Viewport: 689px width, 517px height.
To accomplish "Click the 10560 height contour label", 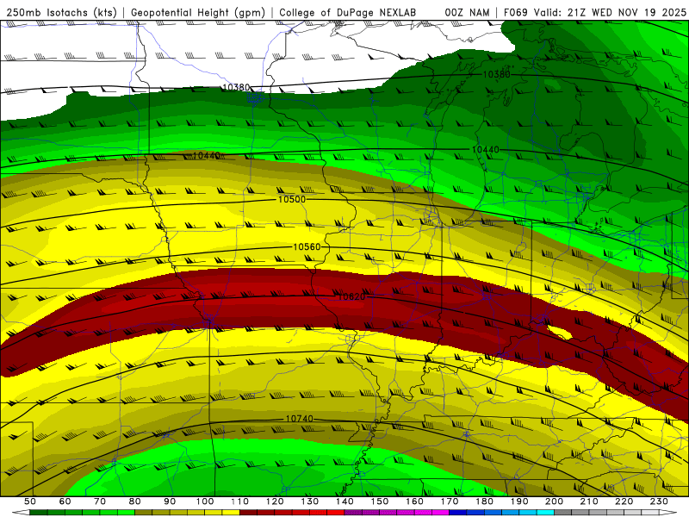I will click(307, 247).
